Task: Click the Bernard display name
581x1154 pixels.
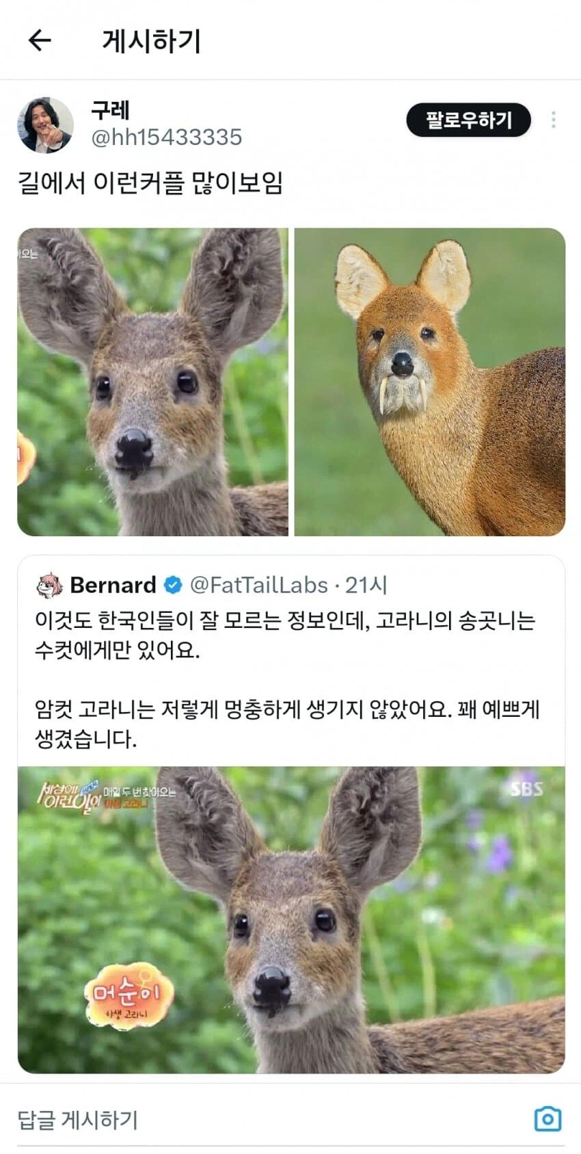Action: pyautogui.click(x=113, y=585)
